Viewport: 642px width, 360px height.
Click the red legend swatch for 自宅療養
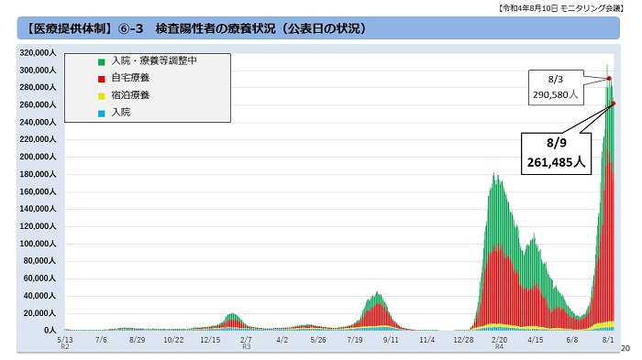(x=102, y=79)
